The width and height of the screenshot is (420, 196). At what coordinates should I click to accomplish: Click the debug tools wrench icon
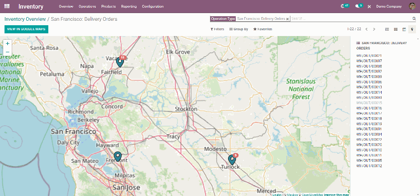[369, 7]
